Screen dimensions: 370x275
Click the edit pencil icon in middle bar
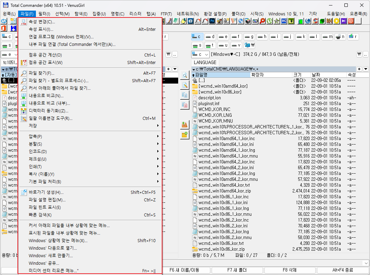pos(185,85)
